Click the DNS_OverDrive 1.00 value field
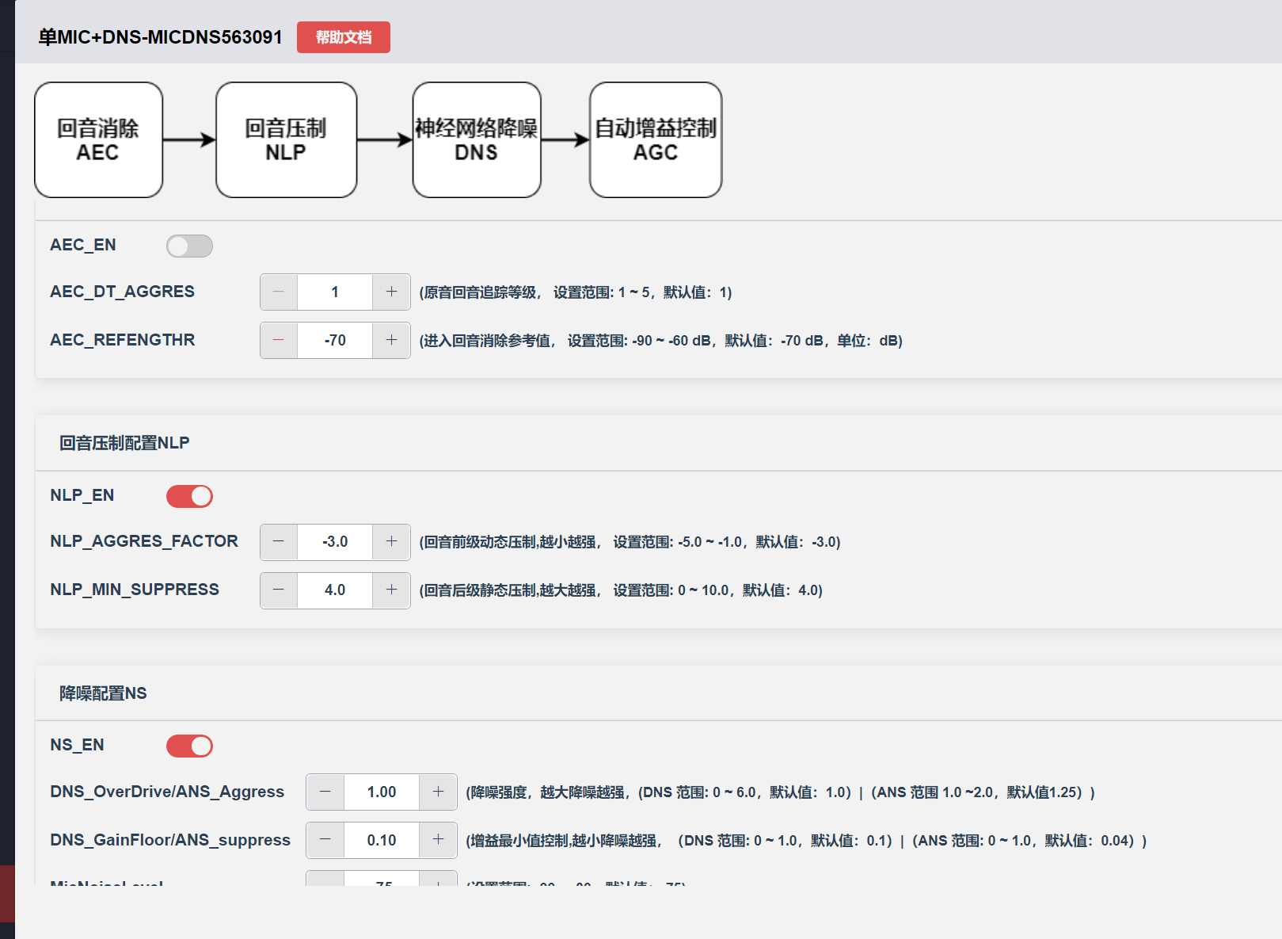The height and width of the screenshot is (939, 1282). pyautogui.click(x=382, y=792)
